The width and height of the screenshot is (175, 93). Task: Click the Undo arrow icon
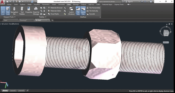[x=23, y=2]
